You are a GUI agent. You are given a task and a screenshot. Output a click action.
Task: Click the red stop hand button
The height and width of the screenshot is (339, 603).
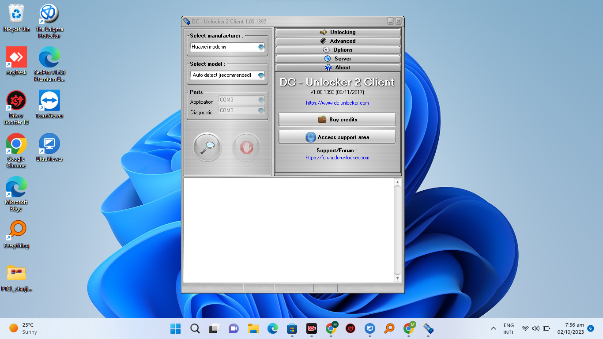click(246, 147)
